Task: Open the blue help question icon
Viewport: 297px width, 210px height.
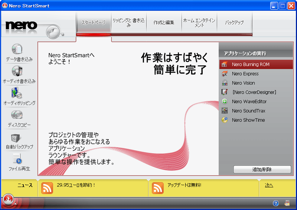Action: pyautogui.click(x=276, y=203)
